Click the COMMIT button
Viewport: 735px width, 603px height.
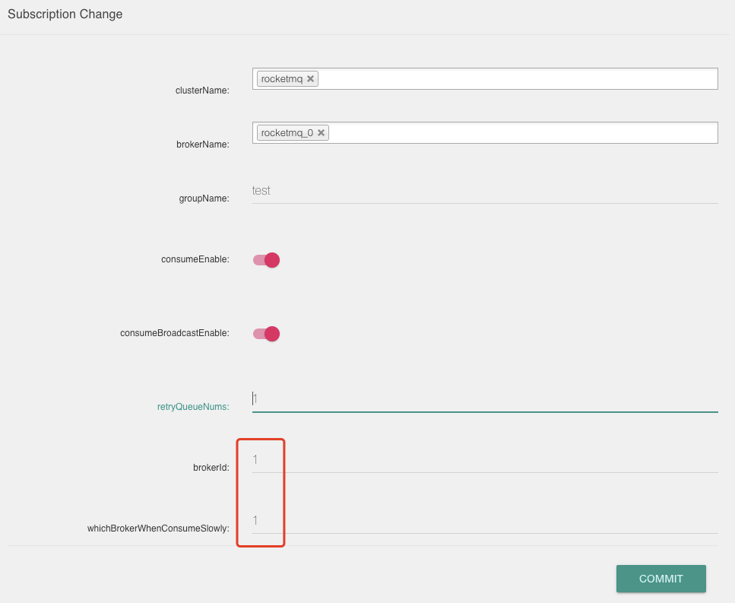(661, 579)
